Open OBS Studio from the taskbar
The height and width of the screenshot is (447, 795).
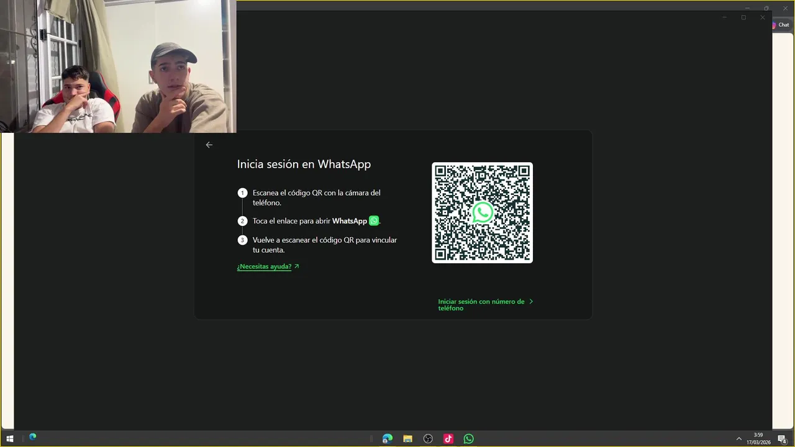[428, 439]
